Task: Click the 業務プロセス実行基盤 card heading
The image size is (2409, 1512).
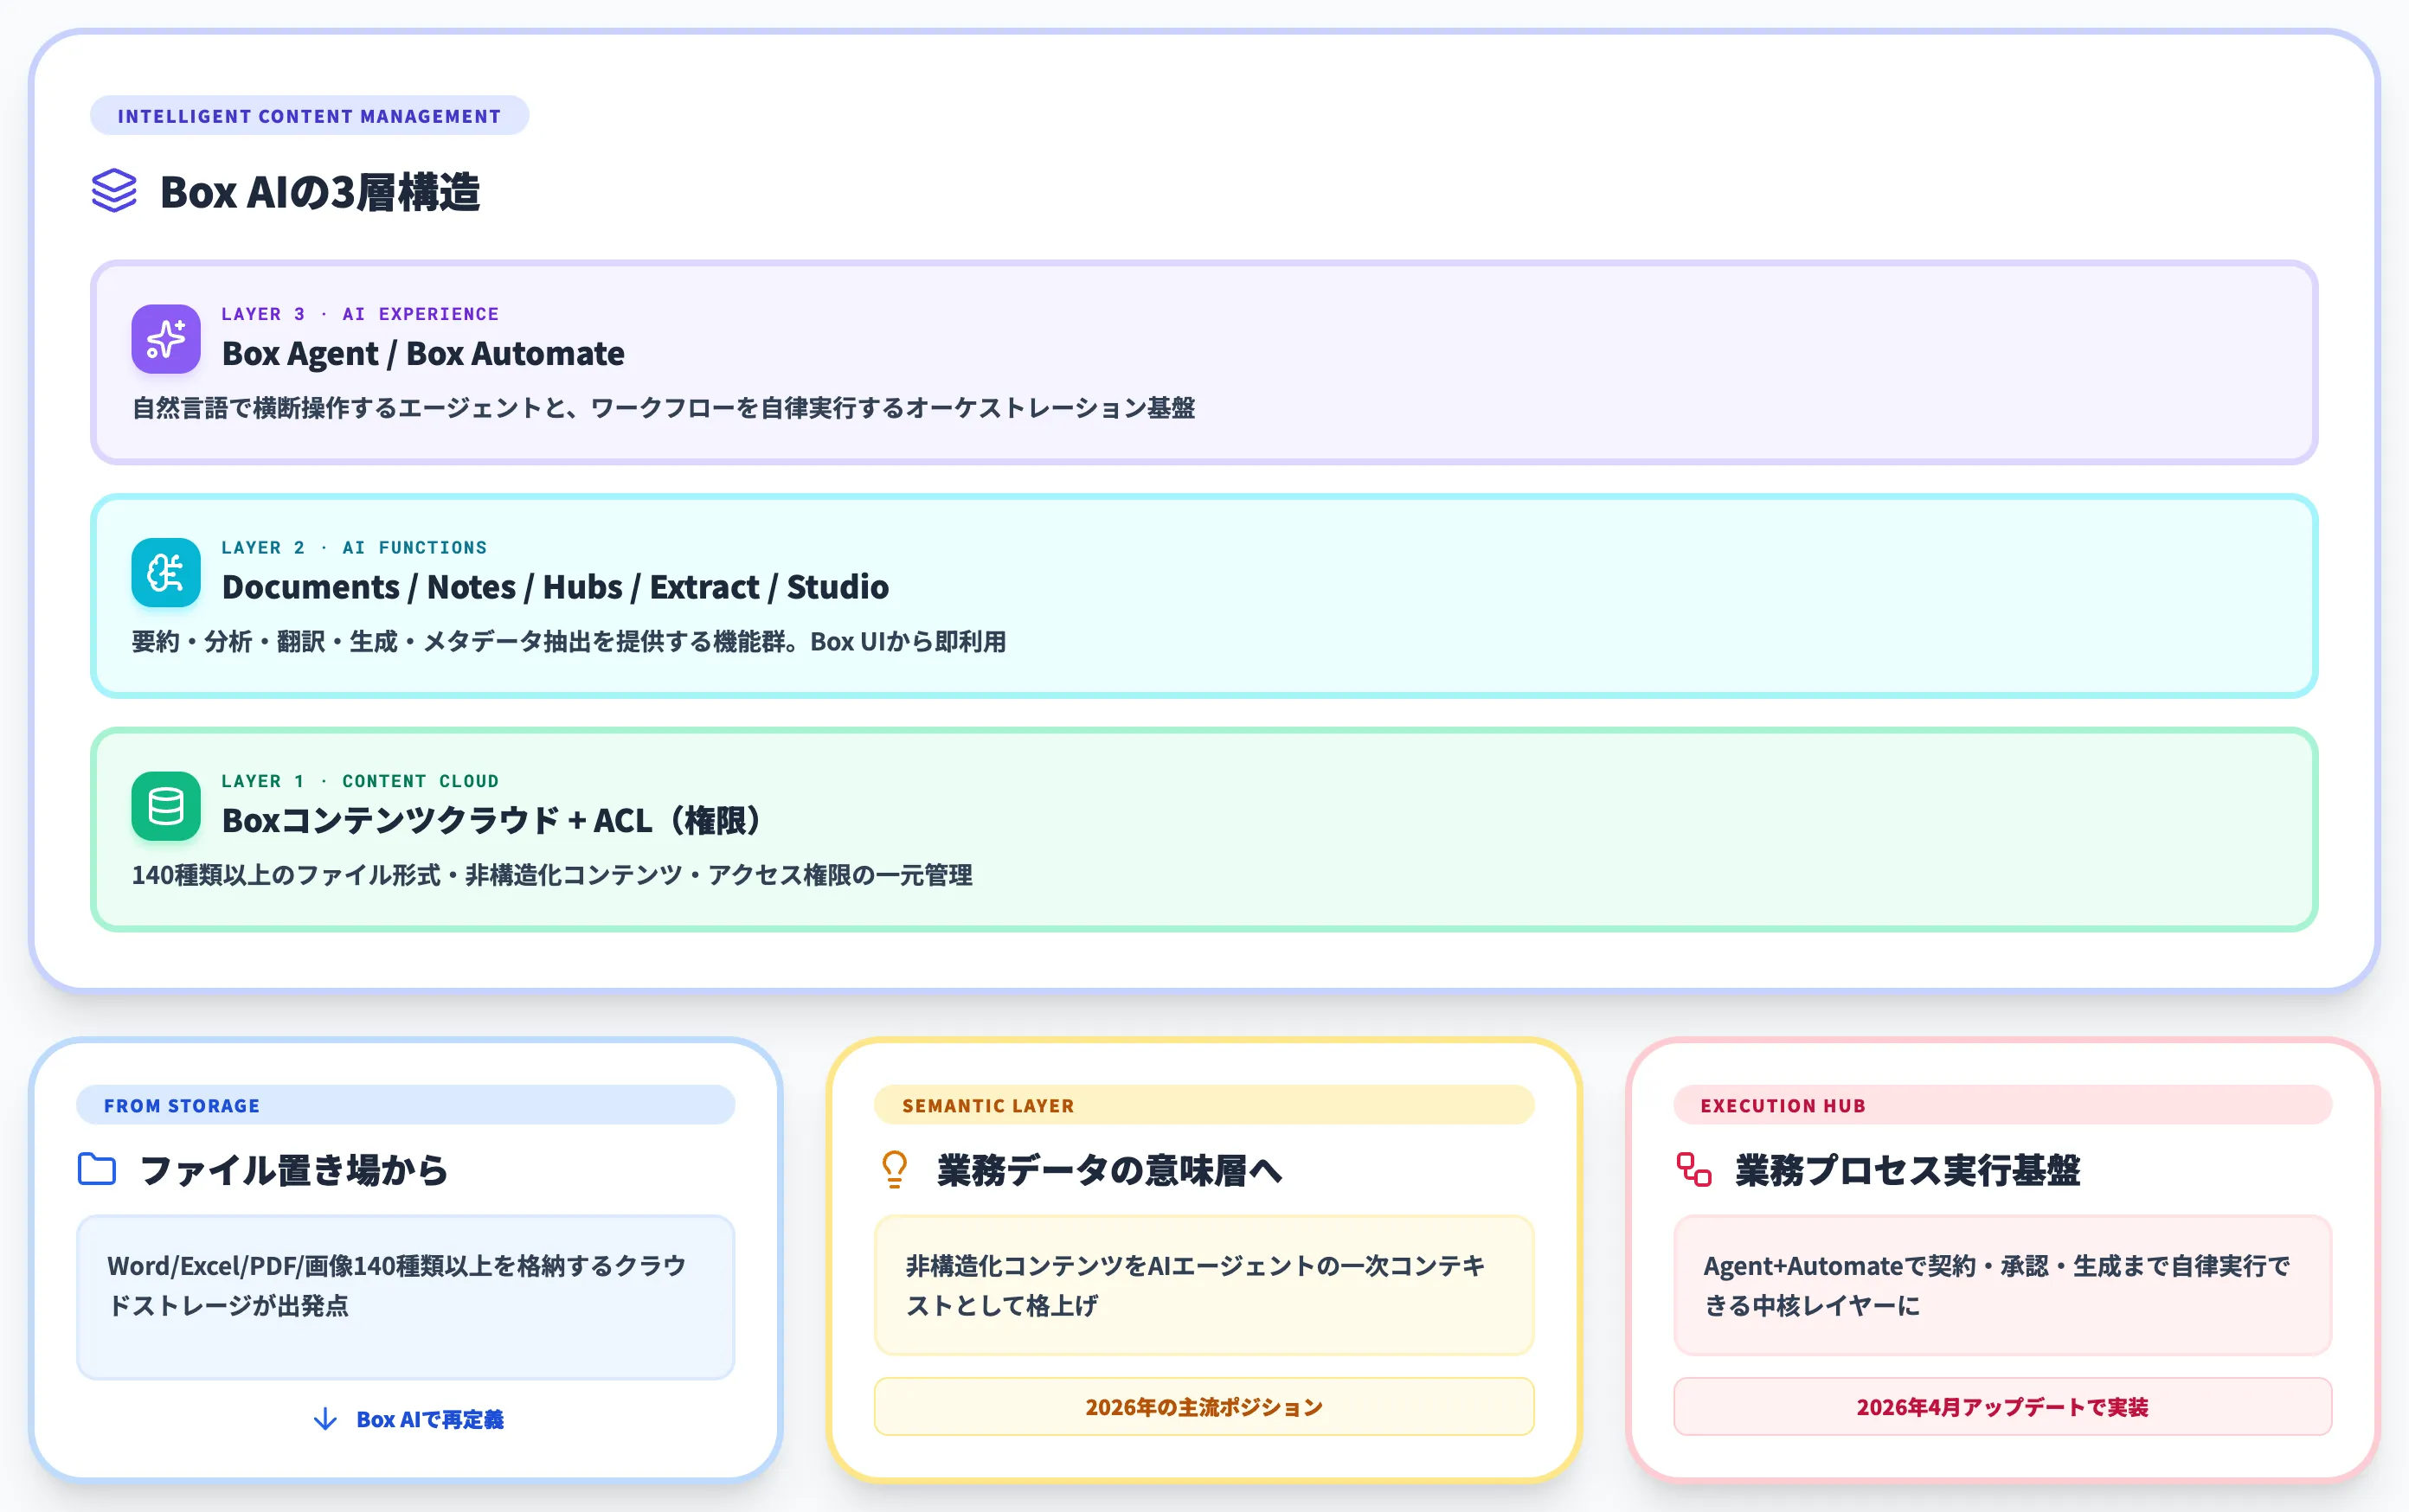Action: pos(1908,1170)
